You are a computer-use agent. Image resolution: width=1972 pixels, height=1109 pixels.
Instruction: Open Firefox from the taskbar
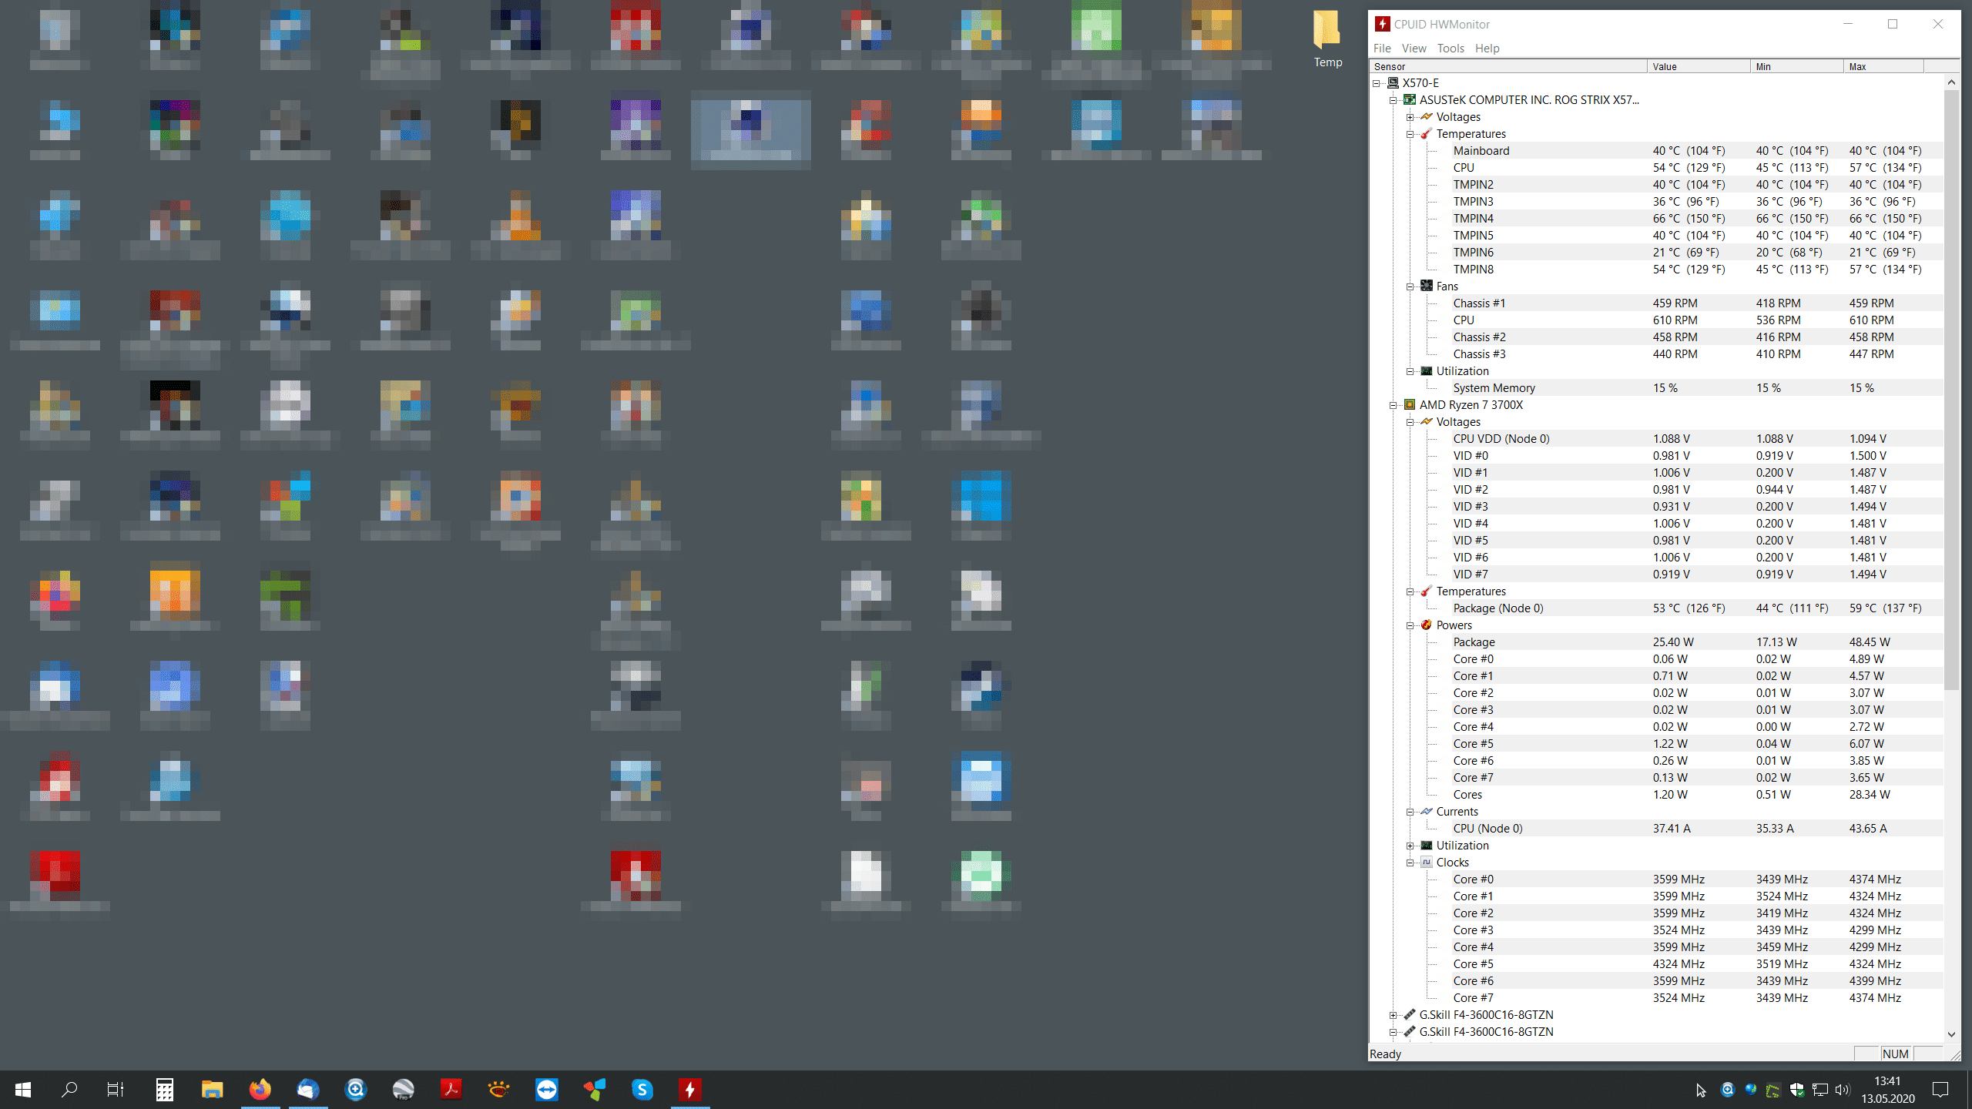coord(260,1089)
